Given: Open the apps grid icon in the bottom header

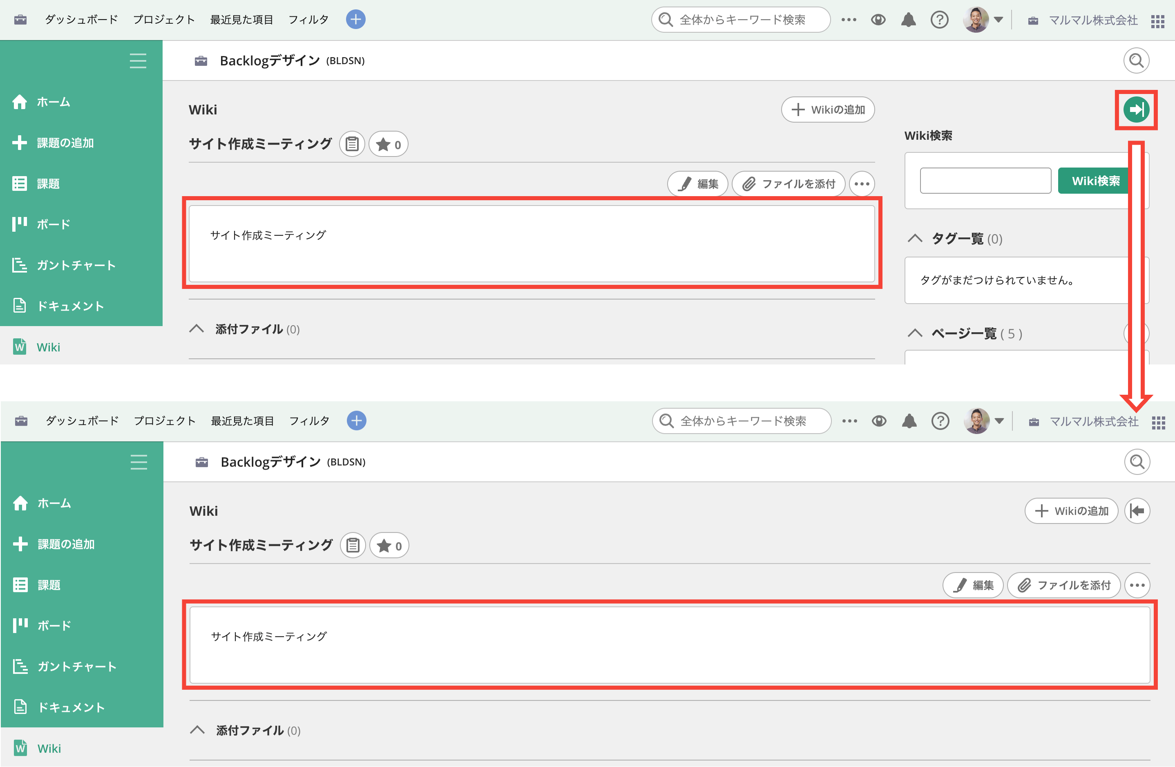Looking at the screenshot, I should (1159, 423).
